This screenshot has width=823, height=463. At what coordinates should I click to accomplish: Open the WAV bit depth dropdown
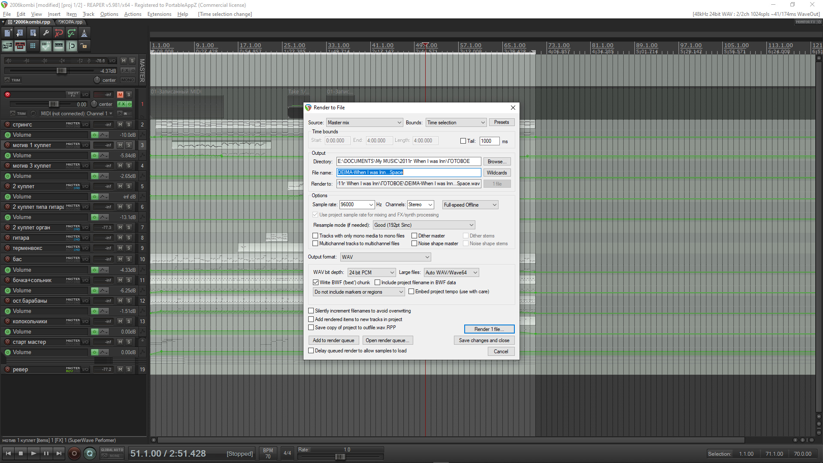click(x=372, y=273)
